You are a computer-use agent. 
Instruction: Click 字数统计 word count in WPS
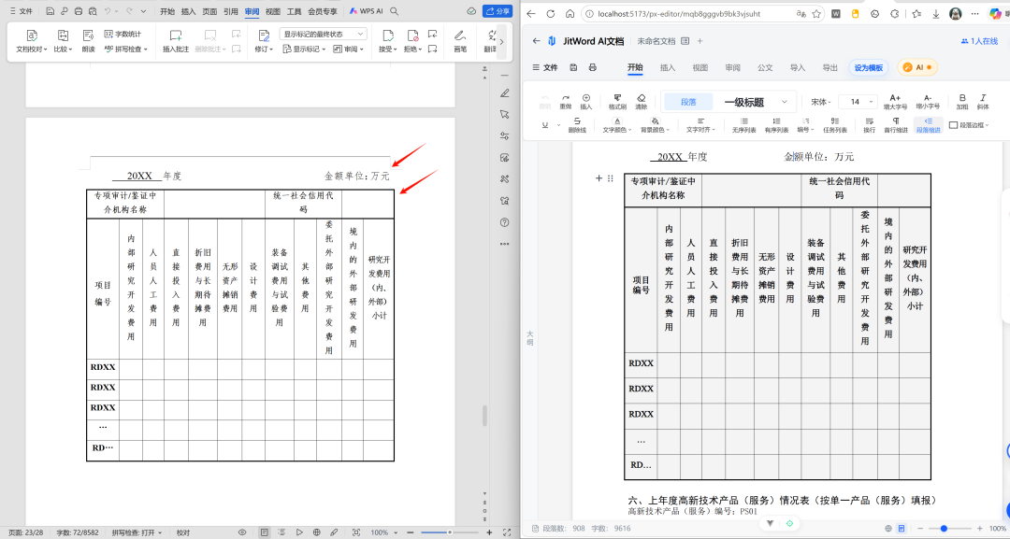pos(123,34)
